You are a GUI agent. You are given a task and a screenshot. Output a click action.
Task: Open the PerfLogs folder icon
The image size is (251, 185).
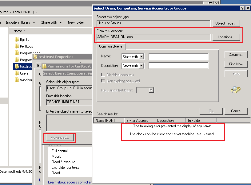tap(17, 45)
